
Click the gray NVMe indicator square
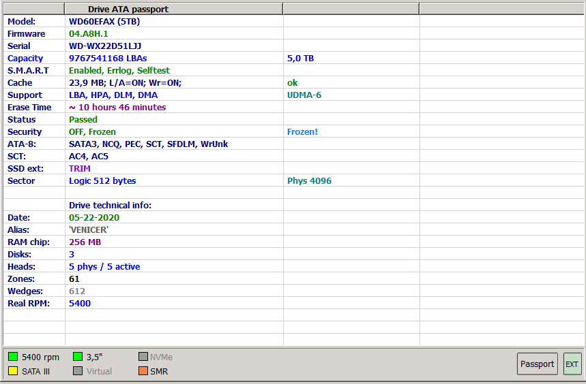click(143, 357)
